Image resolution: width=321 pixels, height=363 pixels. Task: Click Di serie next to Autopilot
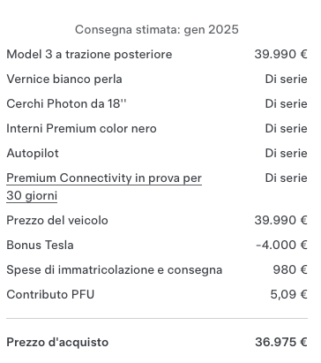click(x=287, y=153)
